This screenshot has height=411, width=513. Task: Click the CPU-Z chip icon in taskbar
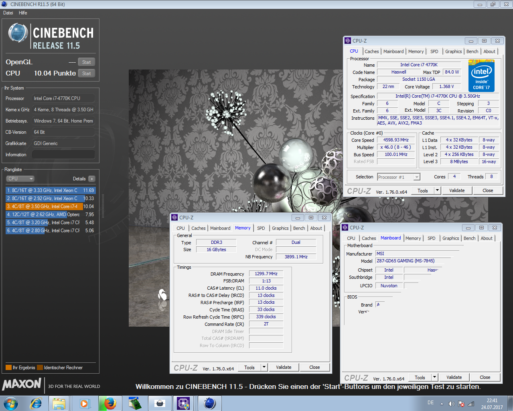coord(183,403)
